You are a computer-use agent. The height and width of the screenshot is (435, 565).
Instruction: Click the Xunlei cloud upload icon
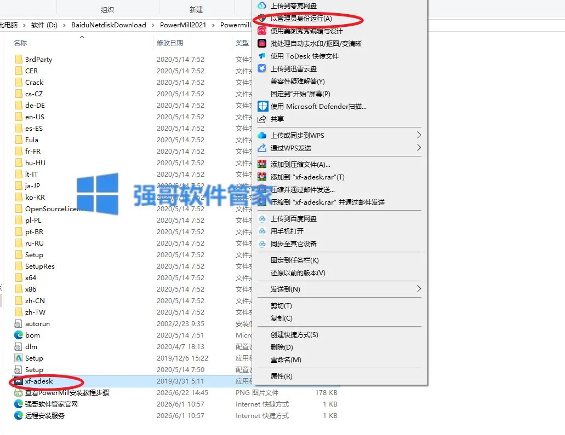262,68
